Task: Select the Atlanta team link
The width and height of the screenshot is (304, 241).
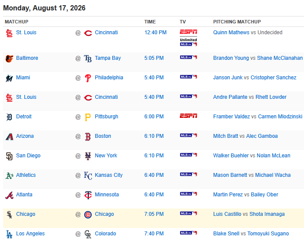Action: [x=24, y=194]
